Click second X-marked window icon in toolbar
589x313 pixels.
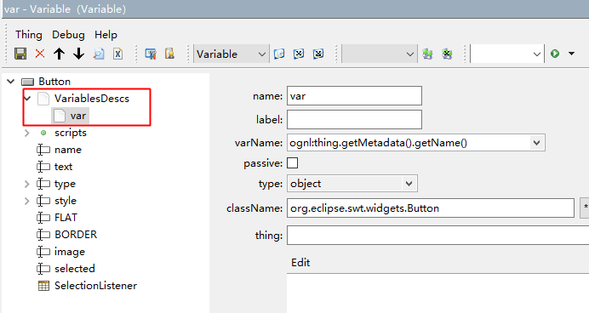(x=318, y=54)
